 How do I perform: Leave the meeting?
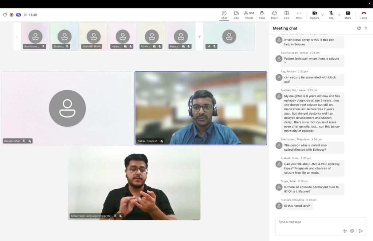(364, 15)
